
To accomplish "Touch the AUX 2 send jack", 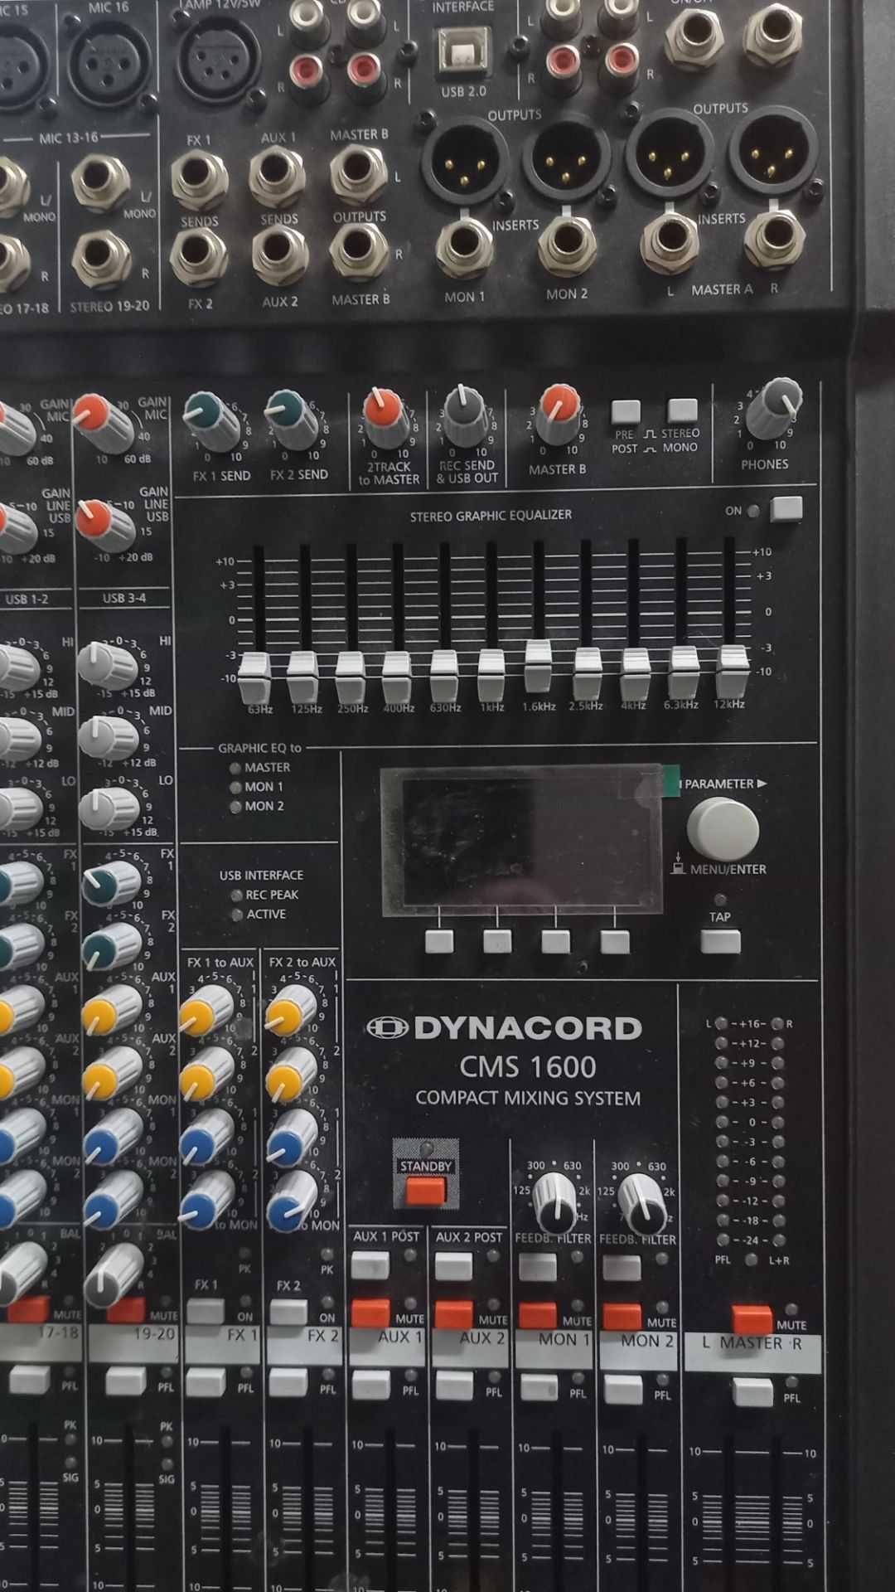I will tap(281, 254).
